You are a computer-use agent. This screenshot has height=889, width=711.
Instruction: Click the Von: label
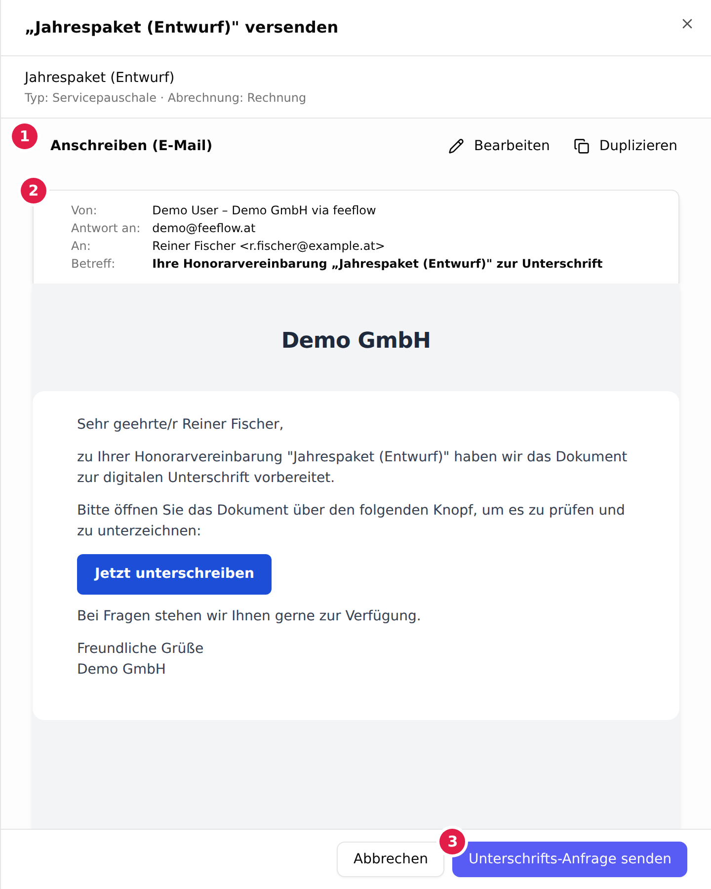point(84,210)
